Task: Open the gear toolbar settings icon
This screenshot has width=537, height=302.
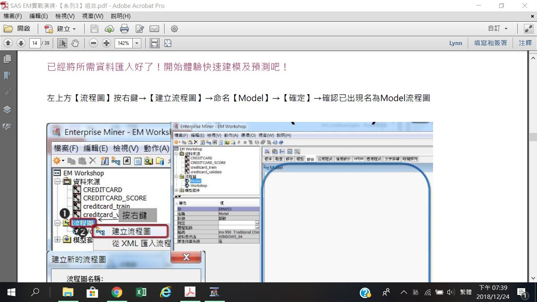Action: pos(174,29)
